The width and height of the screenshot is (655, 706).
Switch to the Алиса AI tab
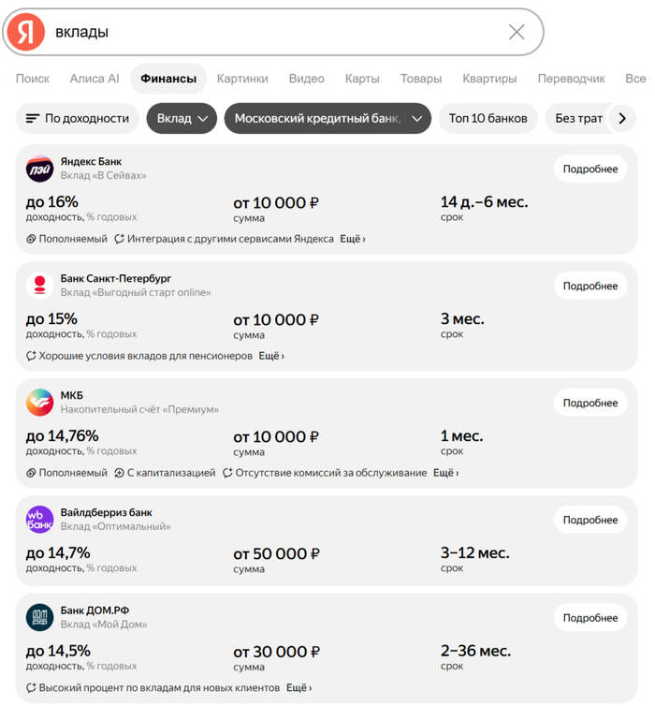click(95, 79)
